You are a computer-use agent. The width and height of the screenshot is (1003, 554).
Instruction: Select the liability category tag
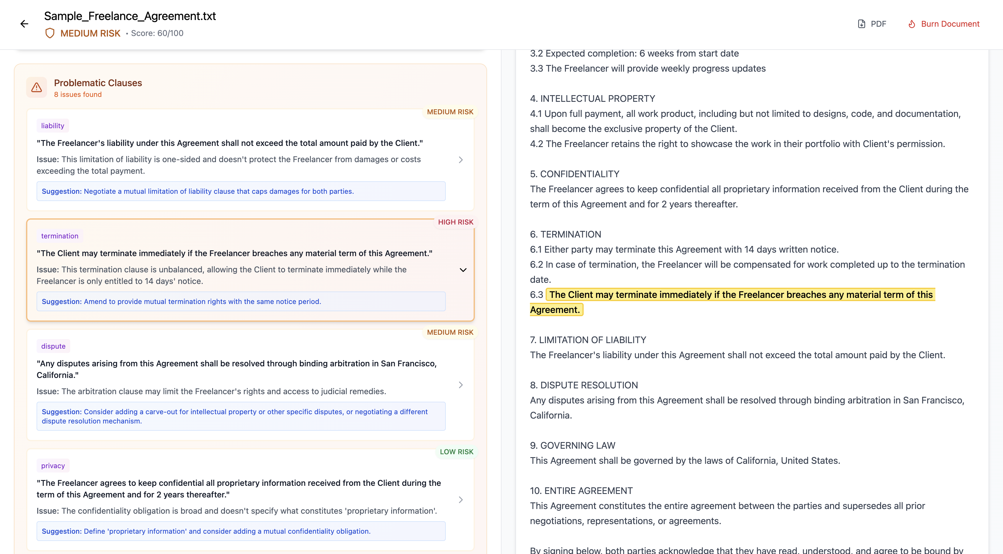pos(53,126)
